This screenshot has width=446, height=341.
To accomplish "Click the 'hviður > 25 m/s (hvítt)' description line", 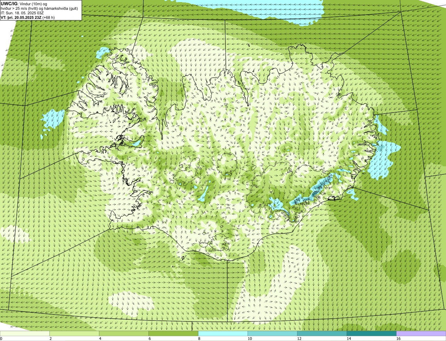I will click(x=39, y=8).
